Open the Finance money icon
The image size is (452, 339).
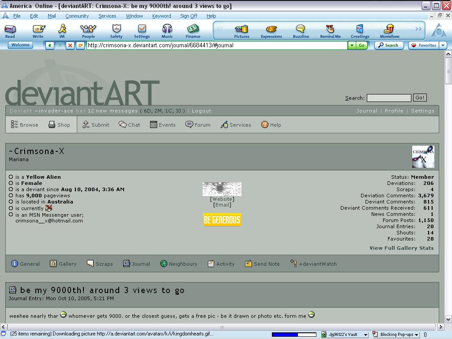193,31
